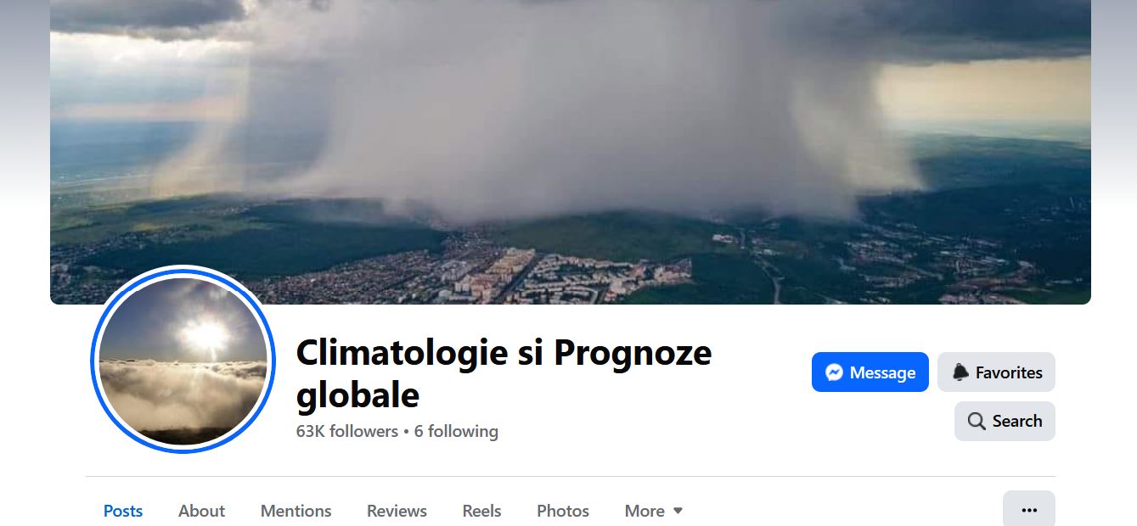Switch to the Posts tab
Image resolution: width=1137 pixels, height=526 pixels.
pyautogui.click(x=123, y=511)
